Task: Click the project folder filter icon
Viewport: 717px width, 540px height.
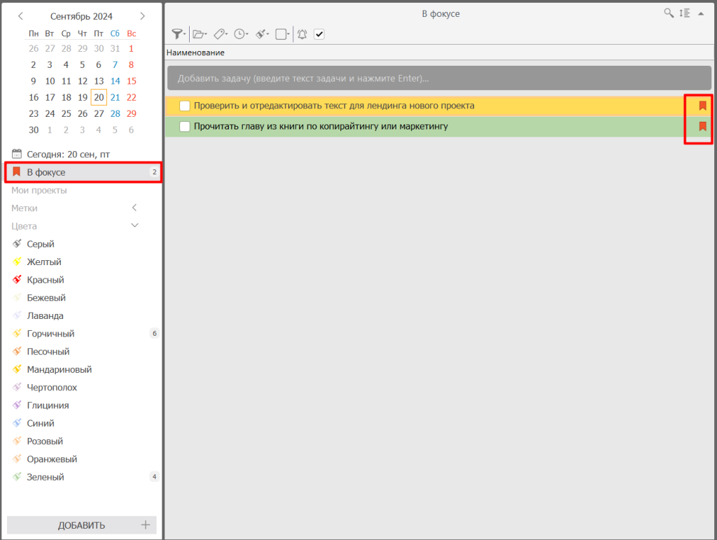Action: click(x=200, y=34)
